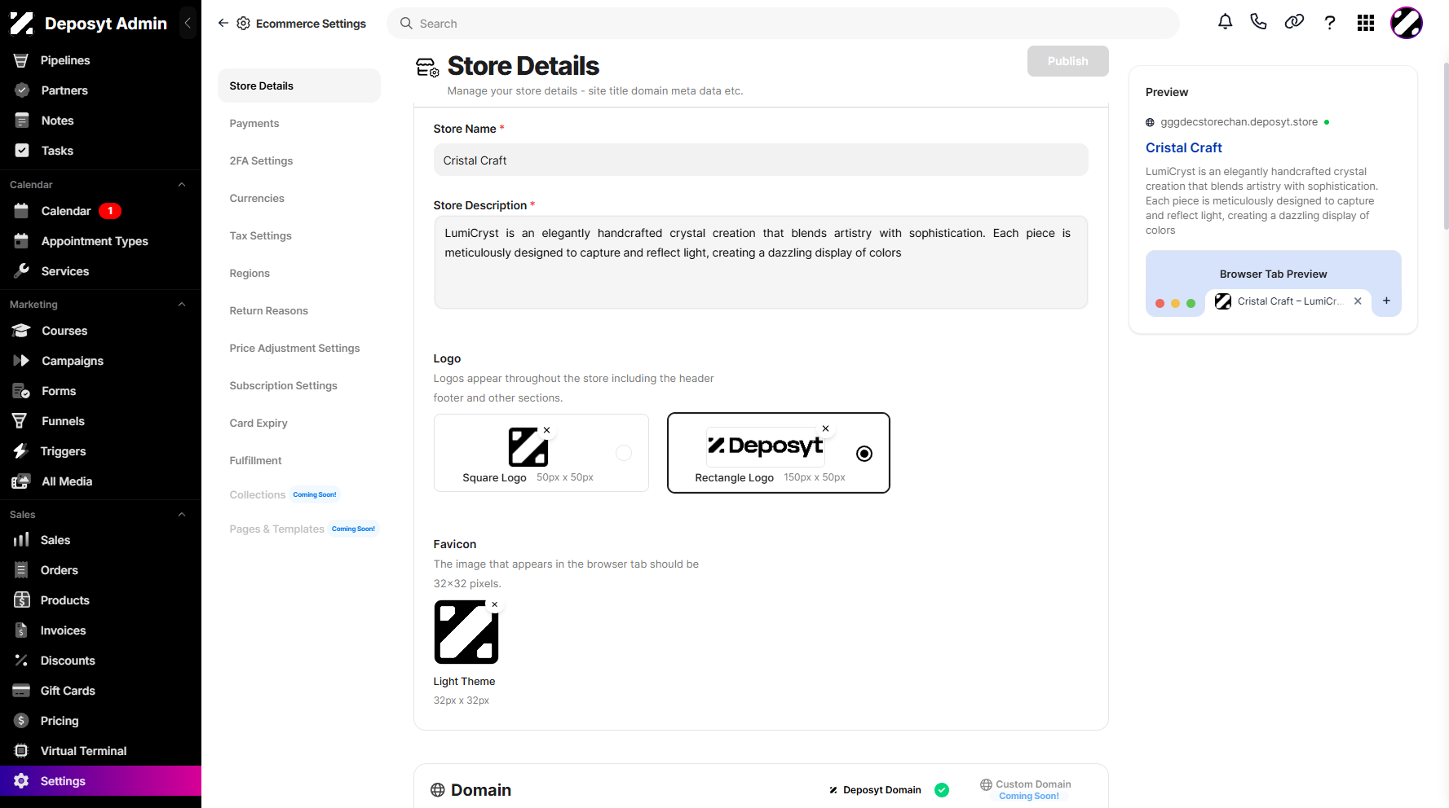
Task: Open the phone dialer icon
Action: [x=1259, y=23]
